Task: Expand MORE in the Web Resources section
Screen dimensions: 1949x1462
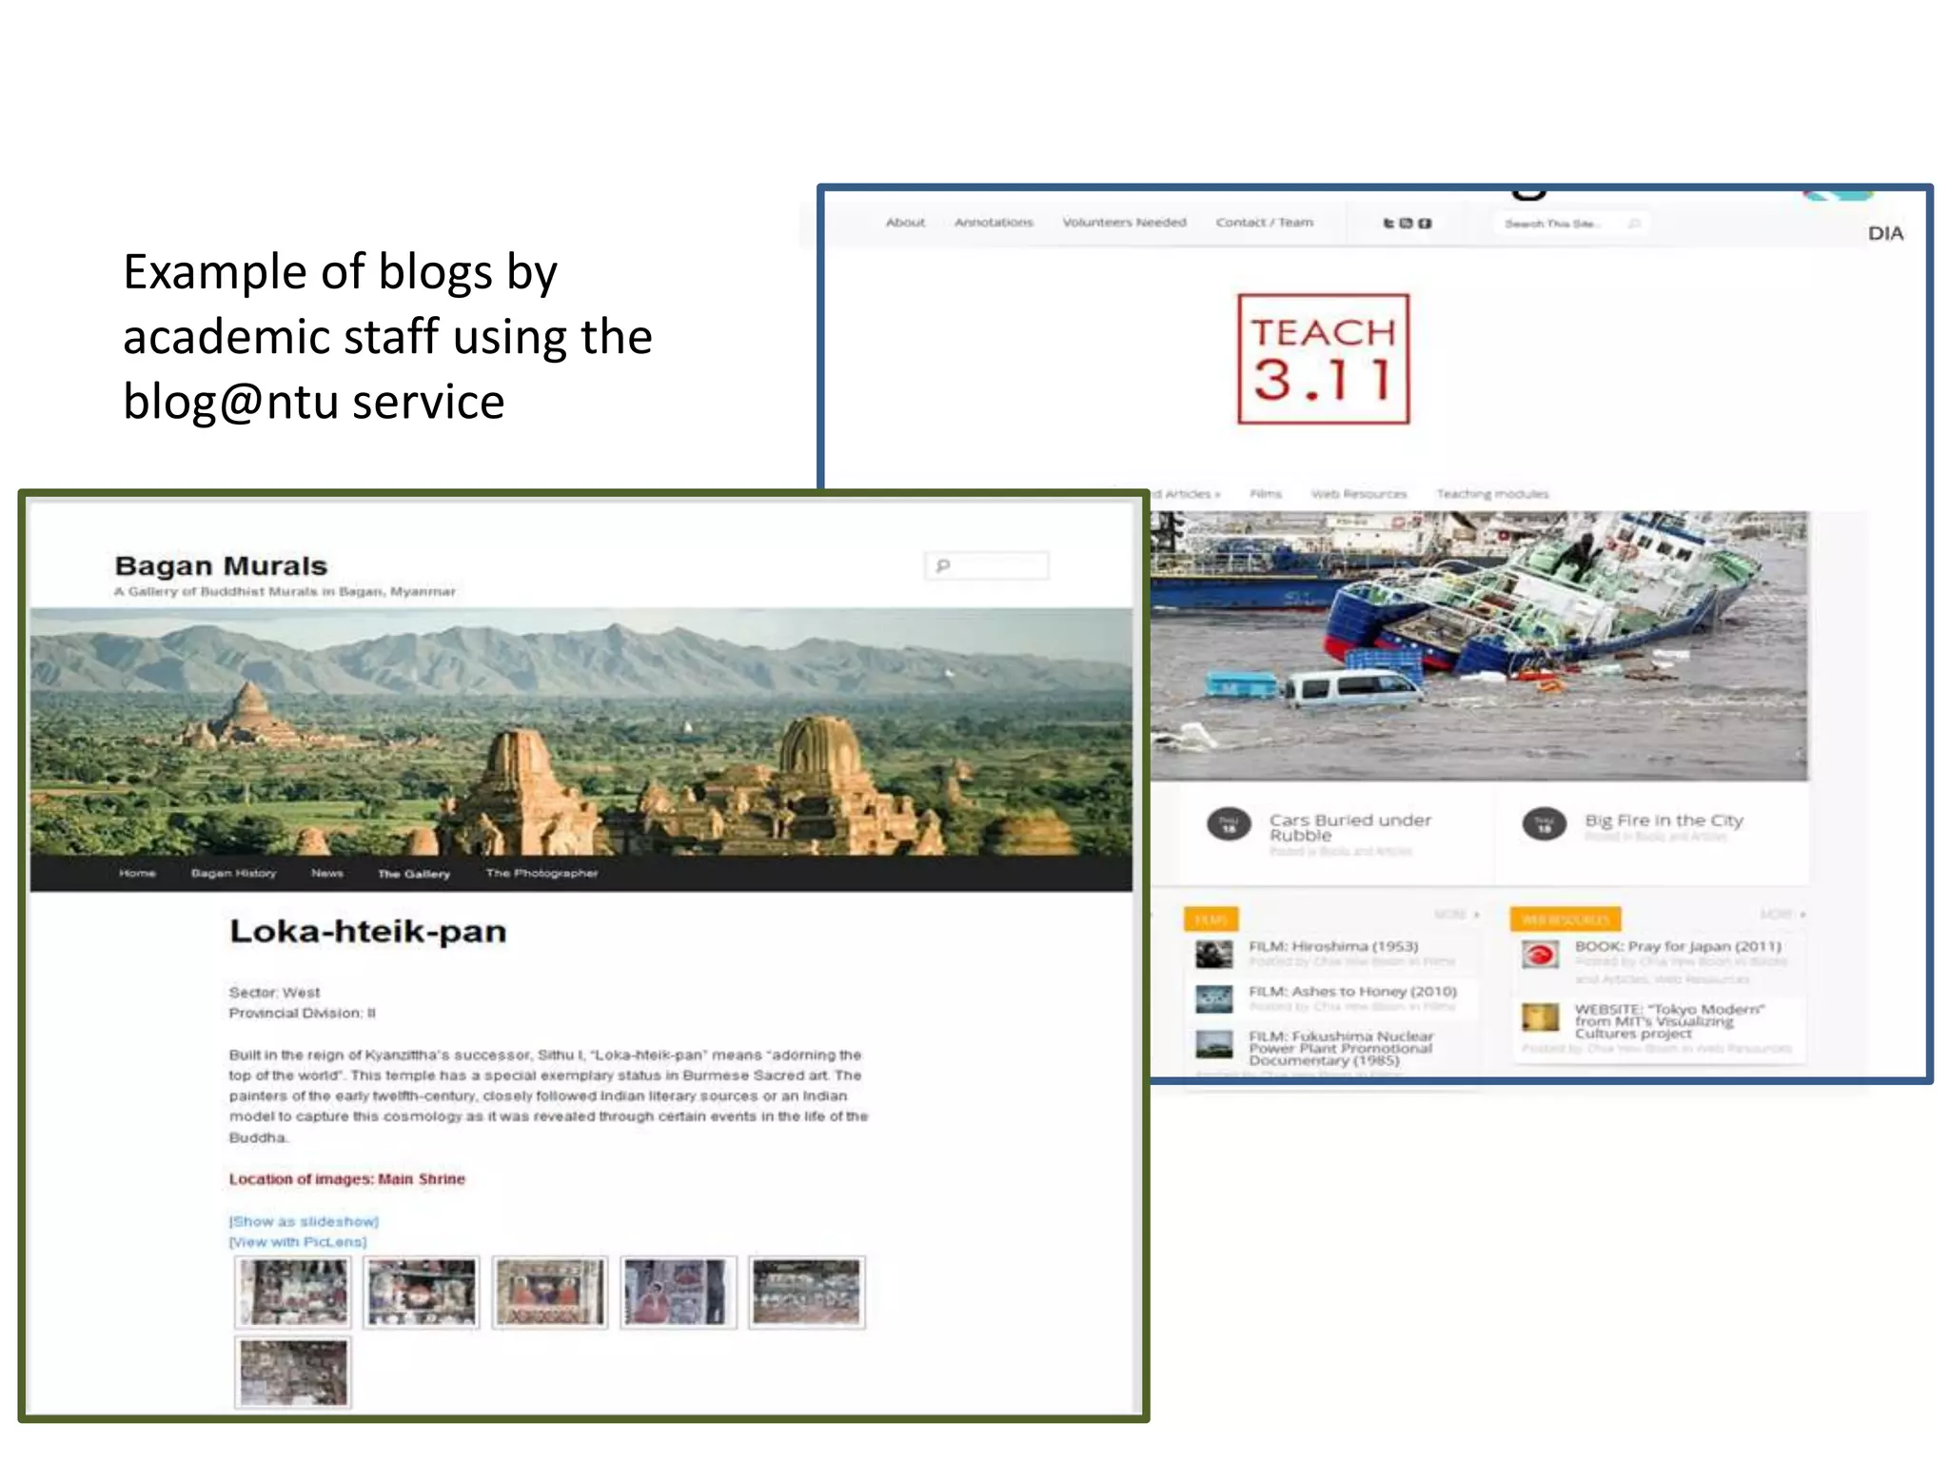Action: (1782, 915)
